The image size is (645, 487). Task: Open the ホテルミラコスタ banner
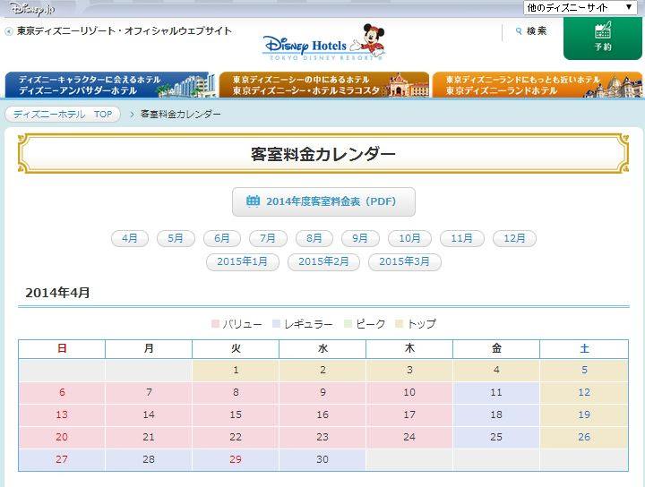click(324, 85)
